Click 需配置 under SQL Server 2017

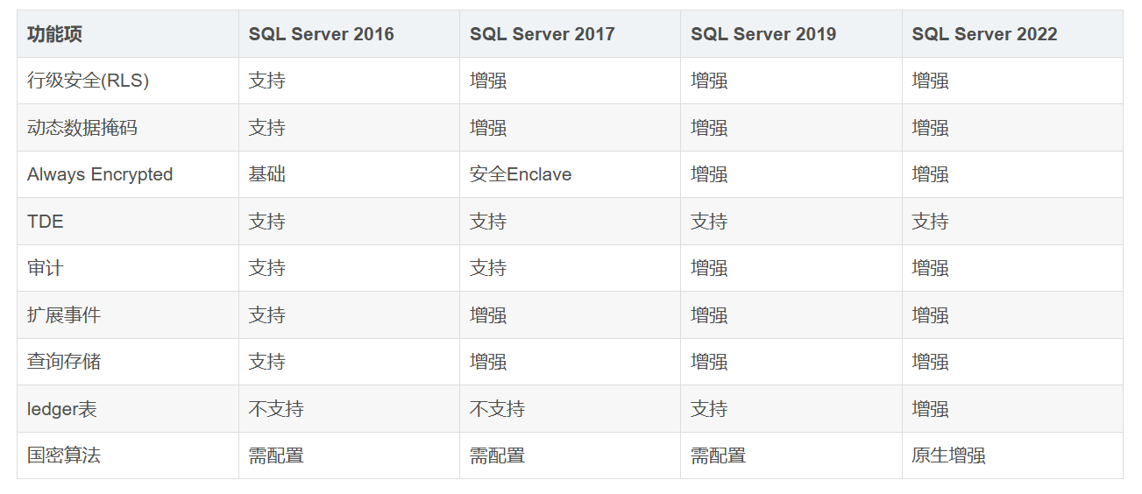(497, 455)
